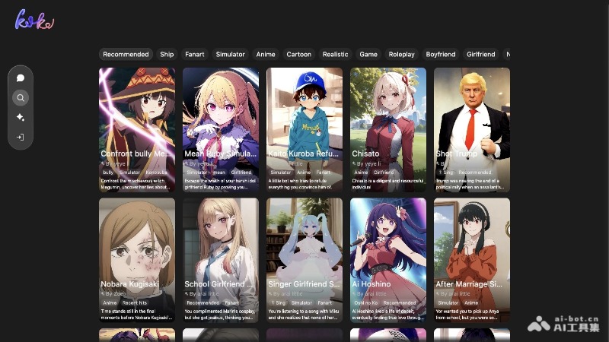The height and width of the screenshot is (342, 609).
Task: Open the sparkle create icon in sidebar
Action: [21, 118]
